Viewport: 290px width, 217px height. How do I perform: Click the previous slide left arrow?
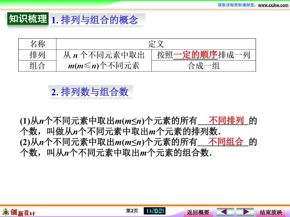225,212
